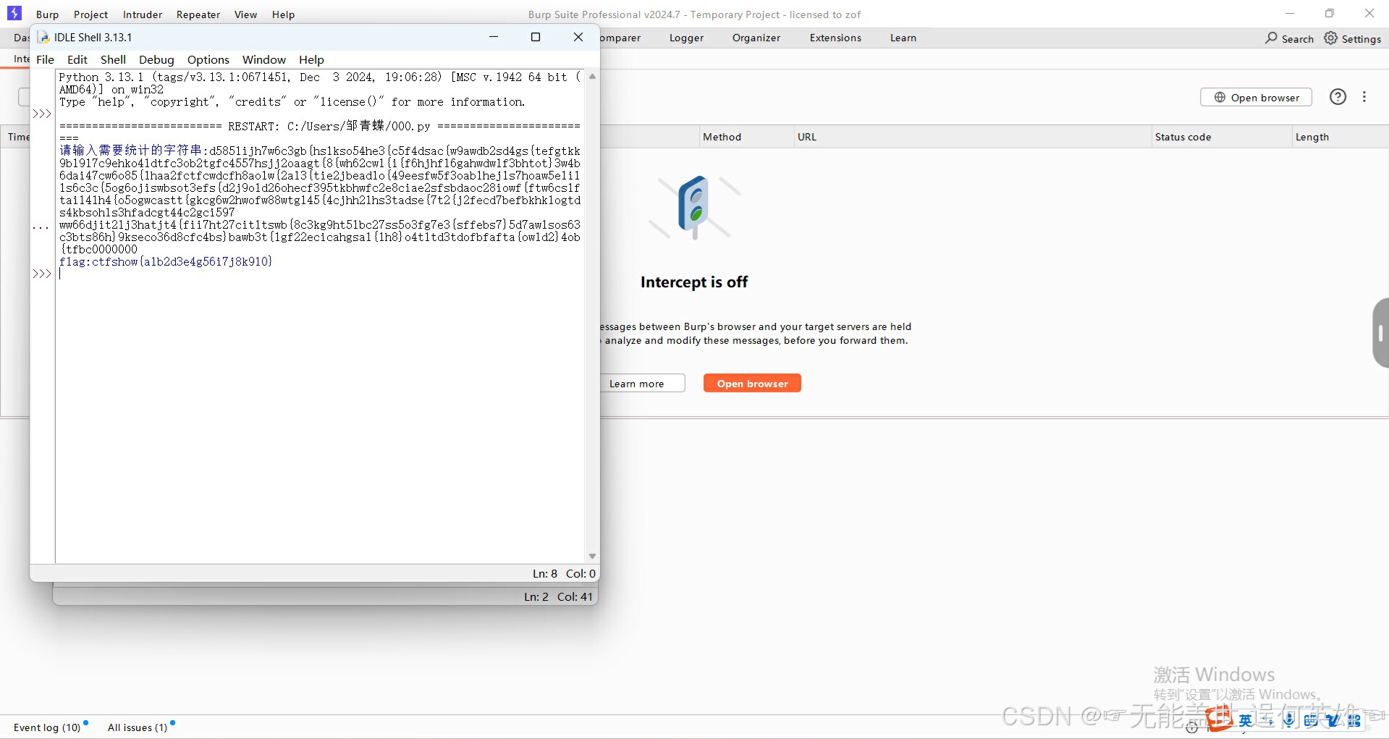Image resolution: width=1389 pixels, height=739 pixels.
Task: Click the side panel handle on Burp's right edge
Action: point(1380,333)
